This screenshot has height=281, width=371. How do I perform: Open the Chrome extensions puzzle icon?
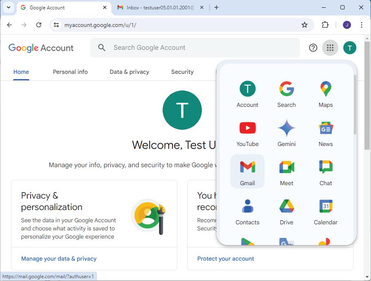pyautogui.click(x=325, y=25)
